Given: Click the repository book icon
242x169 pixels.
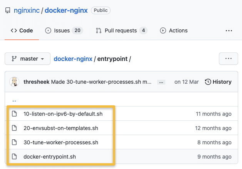Looking at the screenshot, I should coord(8,10).
